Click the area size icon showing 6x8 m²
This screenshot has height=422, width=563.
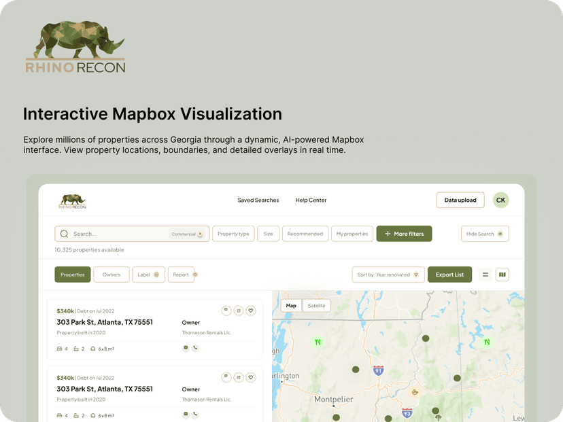(x=93, y=348)
